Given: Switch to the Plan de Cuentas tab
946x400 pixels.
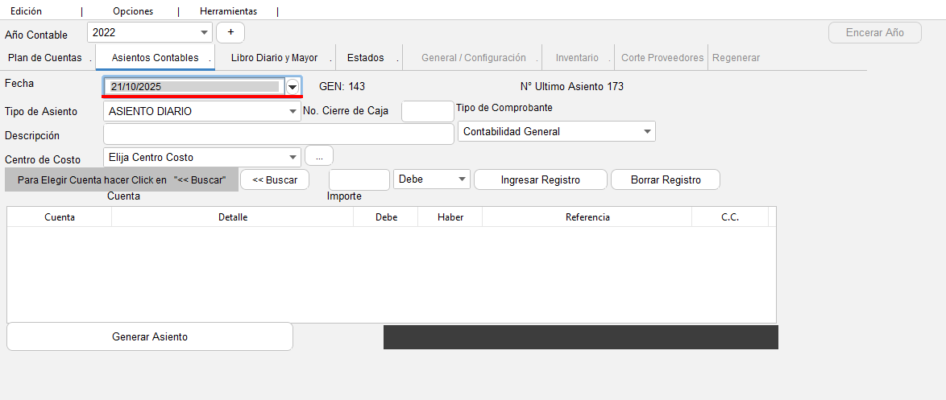Looking at the screenshot, I should (x=45, y=58).
